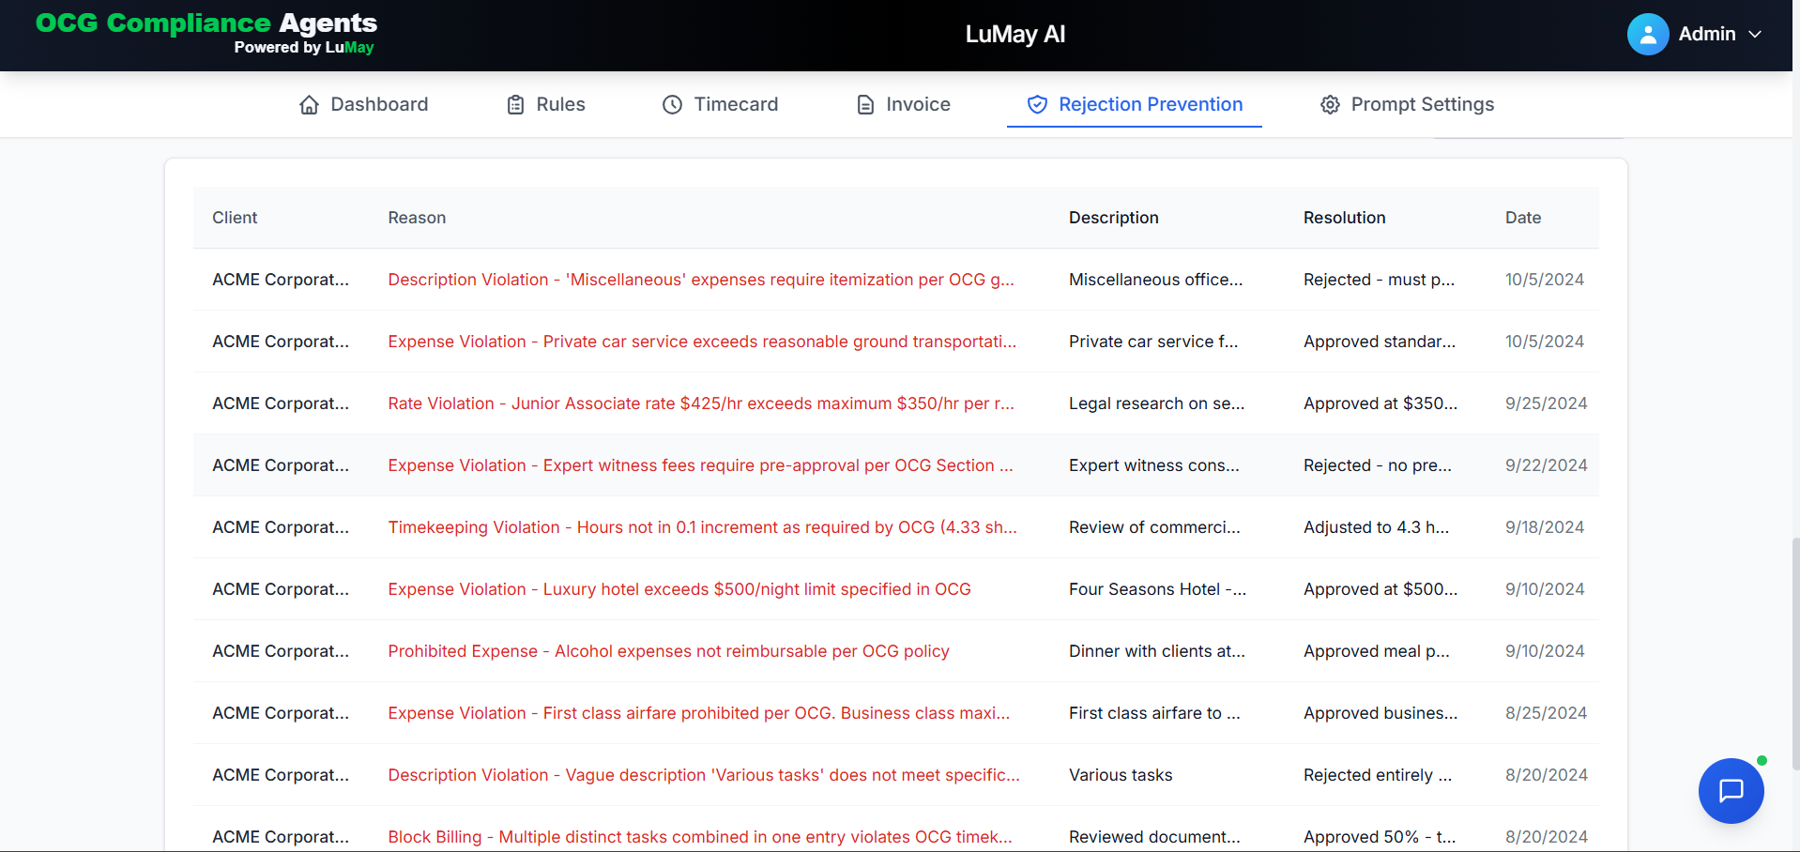The width and height of the screenshot is (1800, 852).
Task: Click the OCG Compliance Agents logo
Action: [206, 33]
